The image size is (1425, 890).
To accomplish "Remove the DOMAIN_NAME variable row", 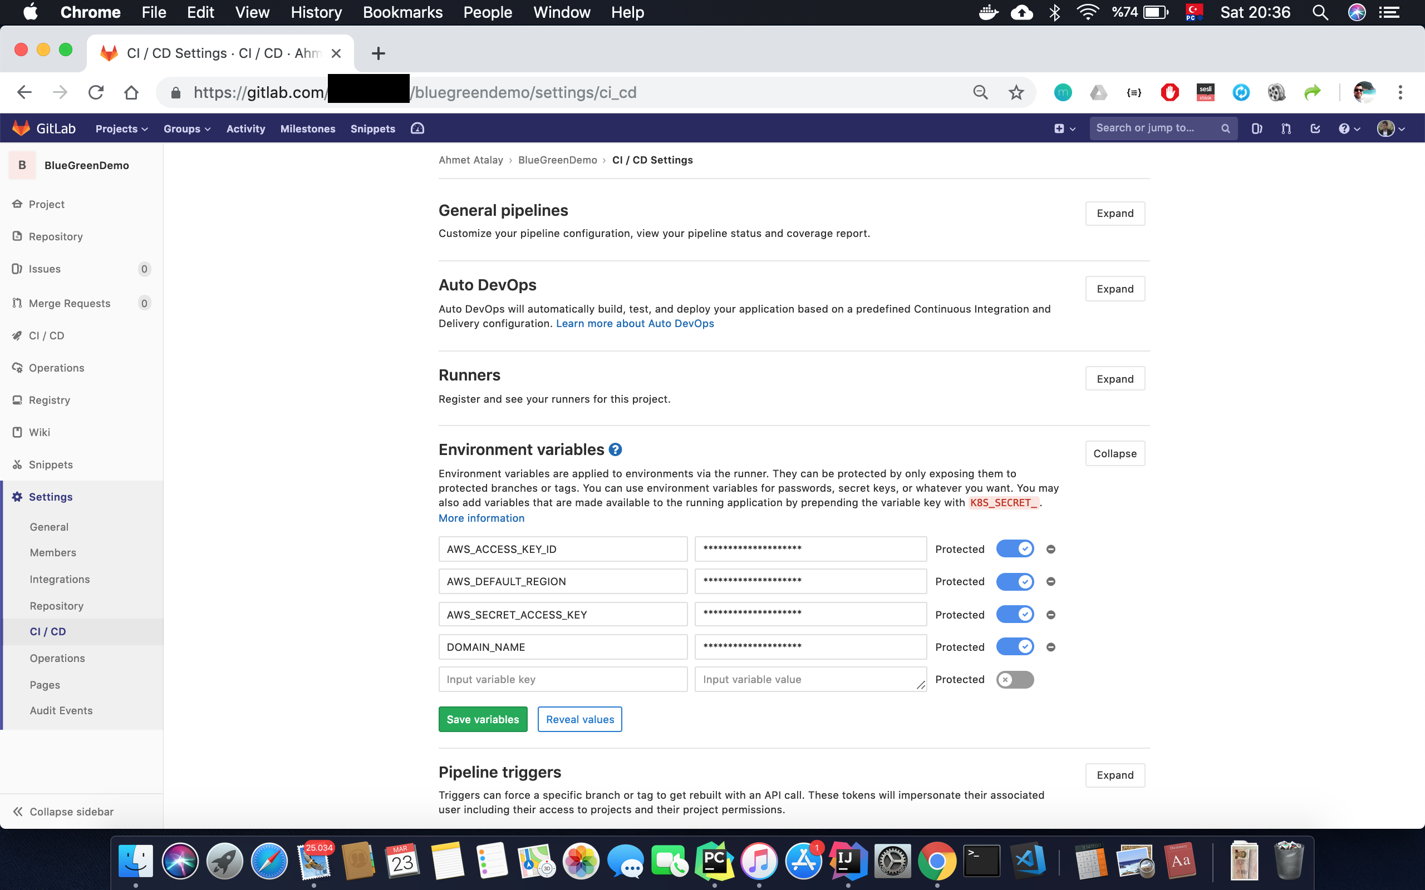I will point(1050,647).
